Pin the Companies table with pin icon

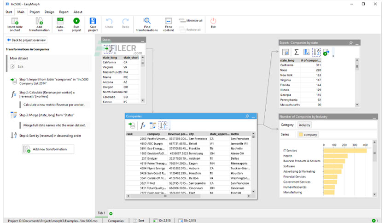click(x=247, y=116)
